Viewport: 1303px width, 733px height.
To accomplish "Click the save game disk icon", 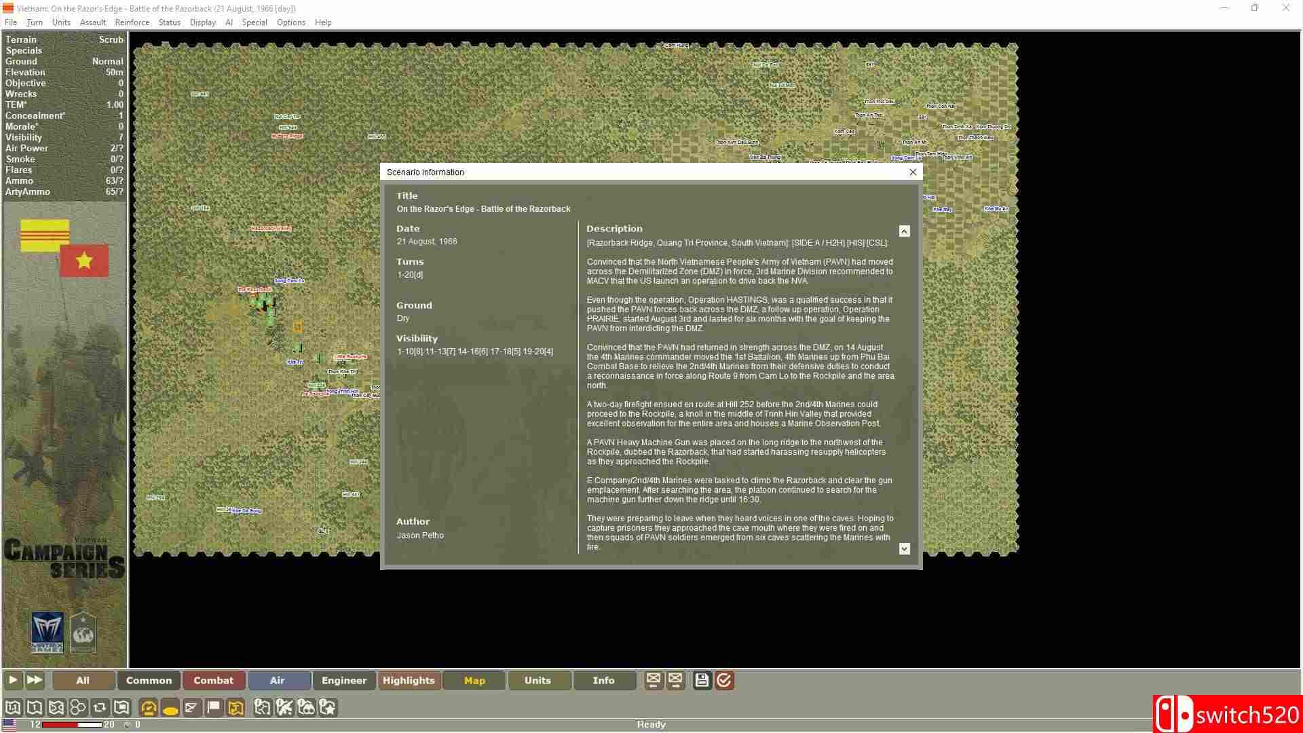I will point(702,680).
